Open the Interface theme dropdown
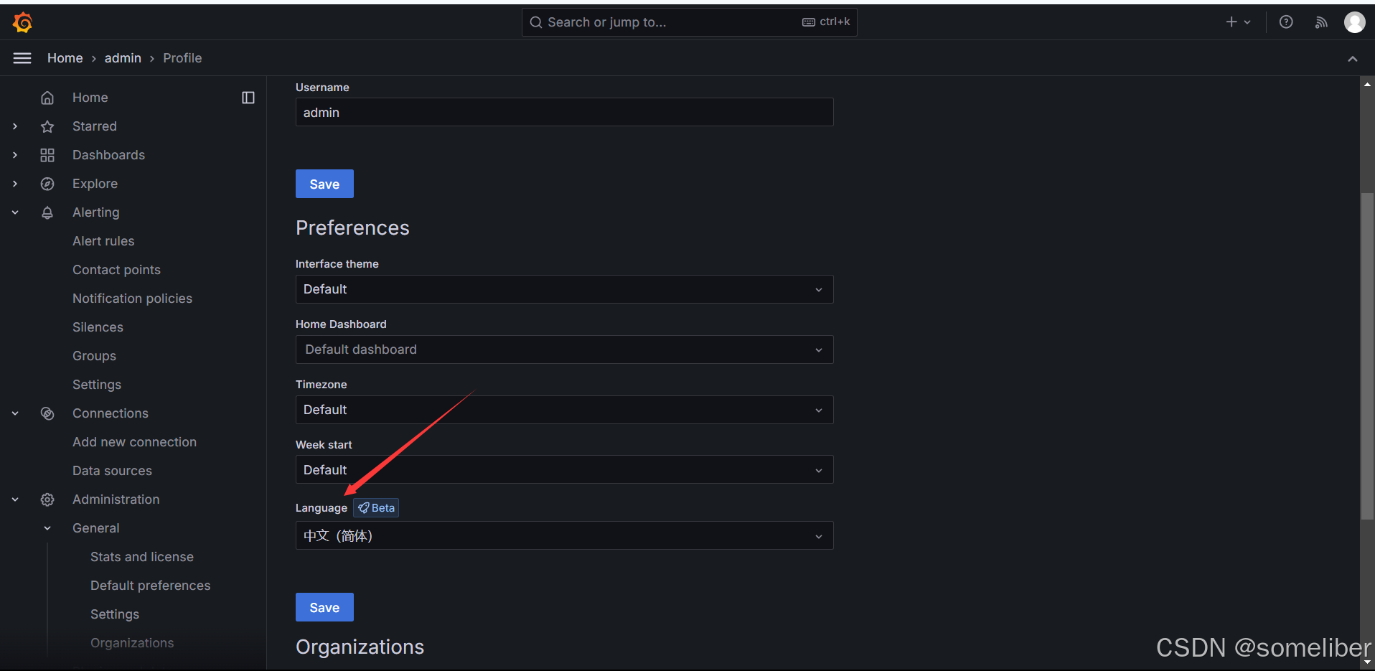1375x671 pixels. click(564, 289)
